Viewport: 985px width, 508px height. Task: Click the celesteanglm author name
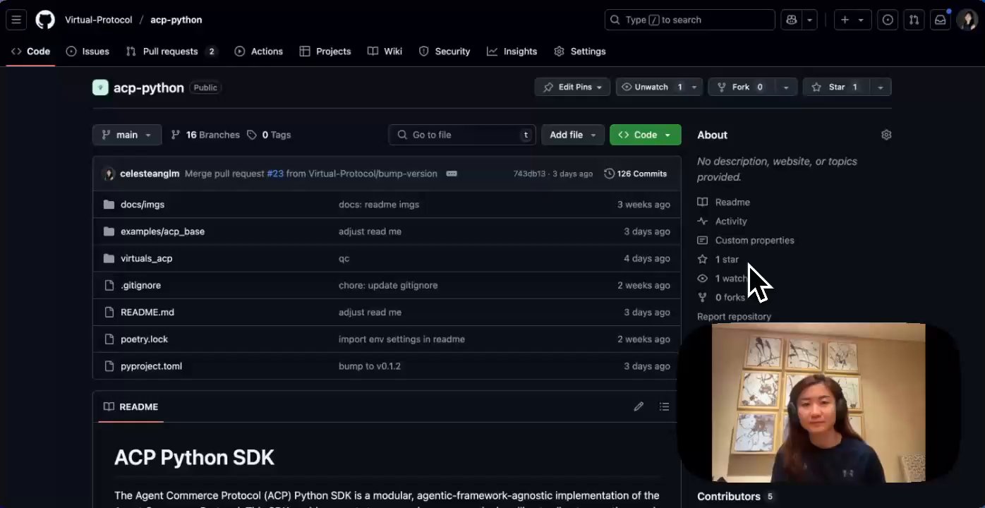click(150, 174)
